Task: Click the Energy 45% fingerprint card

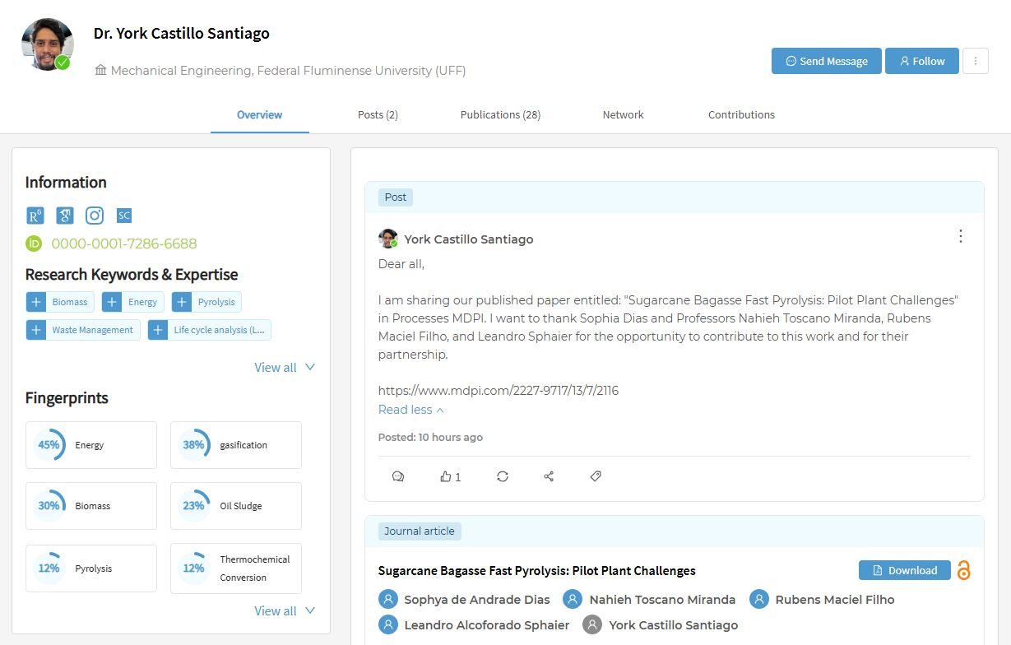Action: (91, 445)
